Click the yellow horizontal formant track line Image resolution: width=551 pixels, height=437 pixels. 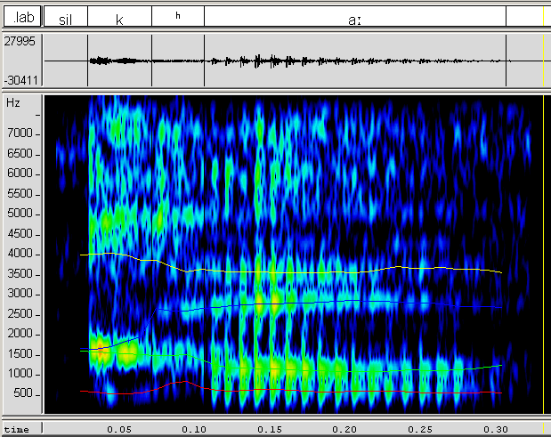click(356, 271)
